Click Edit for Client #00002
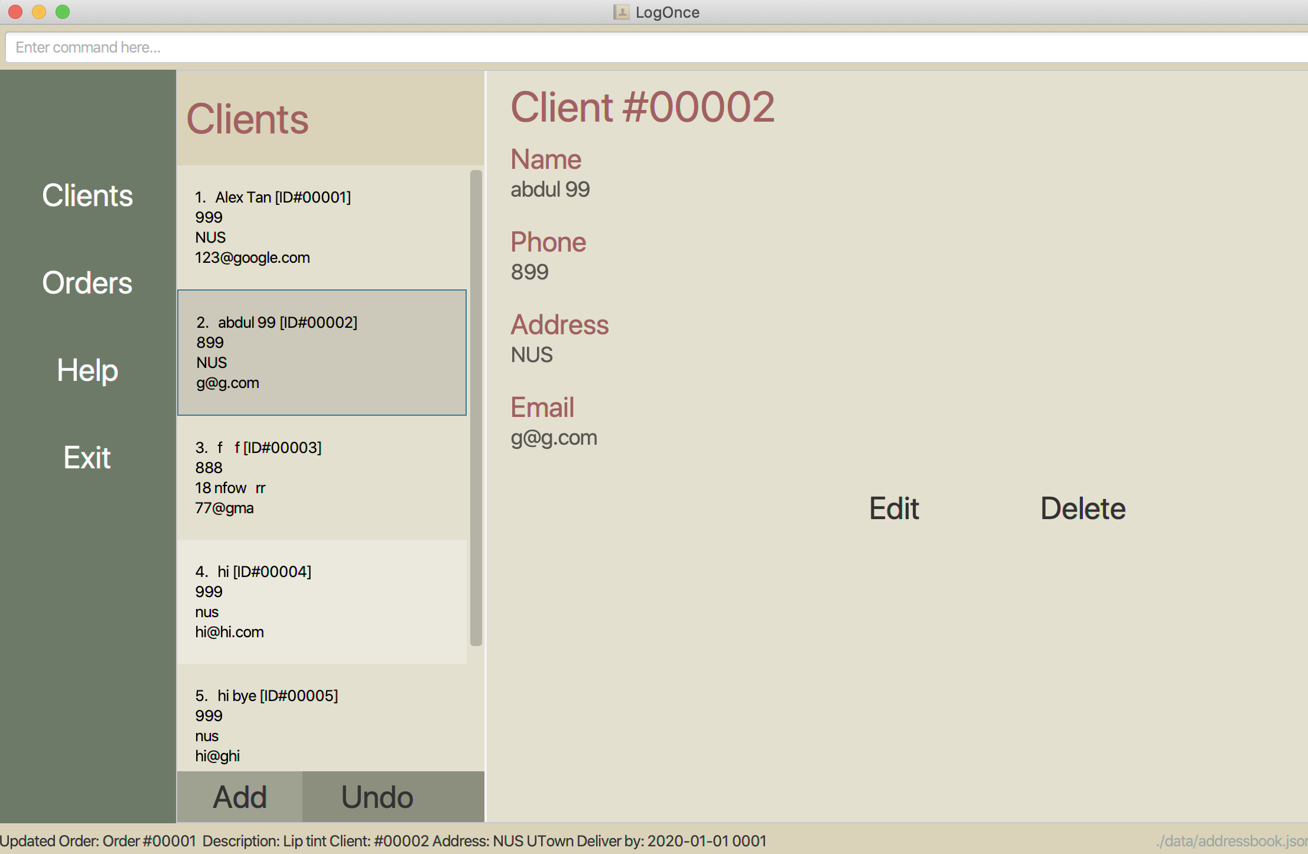Viewport: 1308px width, 854px height. 894,509
